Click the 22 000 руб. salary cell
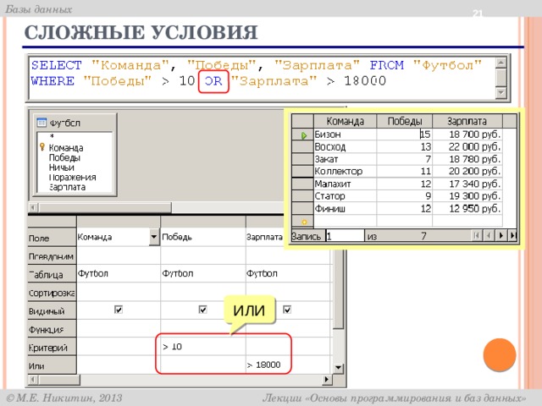Viewport: 542px width, 406px height. pos(467,146)
